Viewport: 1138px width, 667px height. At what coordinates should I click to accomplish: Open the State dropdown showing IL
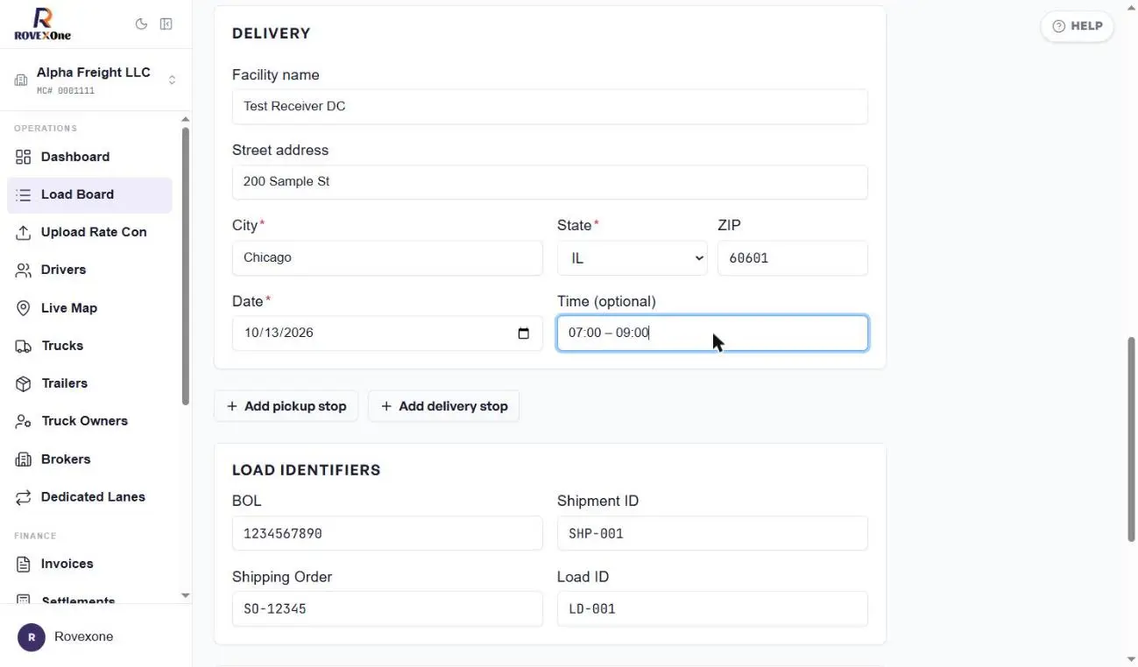click(x=633, y=258)
